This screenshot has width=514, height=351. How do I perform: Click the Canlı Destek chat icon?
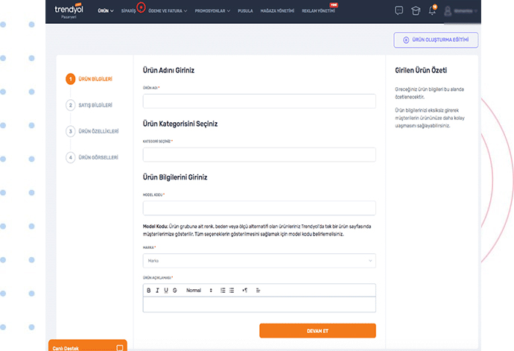pyautogui.click(x=120, y=348)
